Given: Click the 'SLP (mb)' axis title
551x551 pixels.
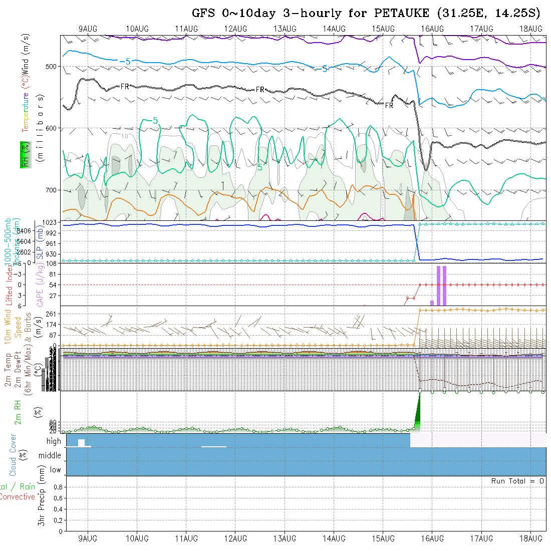Looking at the screenshot, I should coord(40,242).
